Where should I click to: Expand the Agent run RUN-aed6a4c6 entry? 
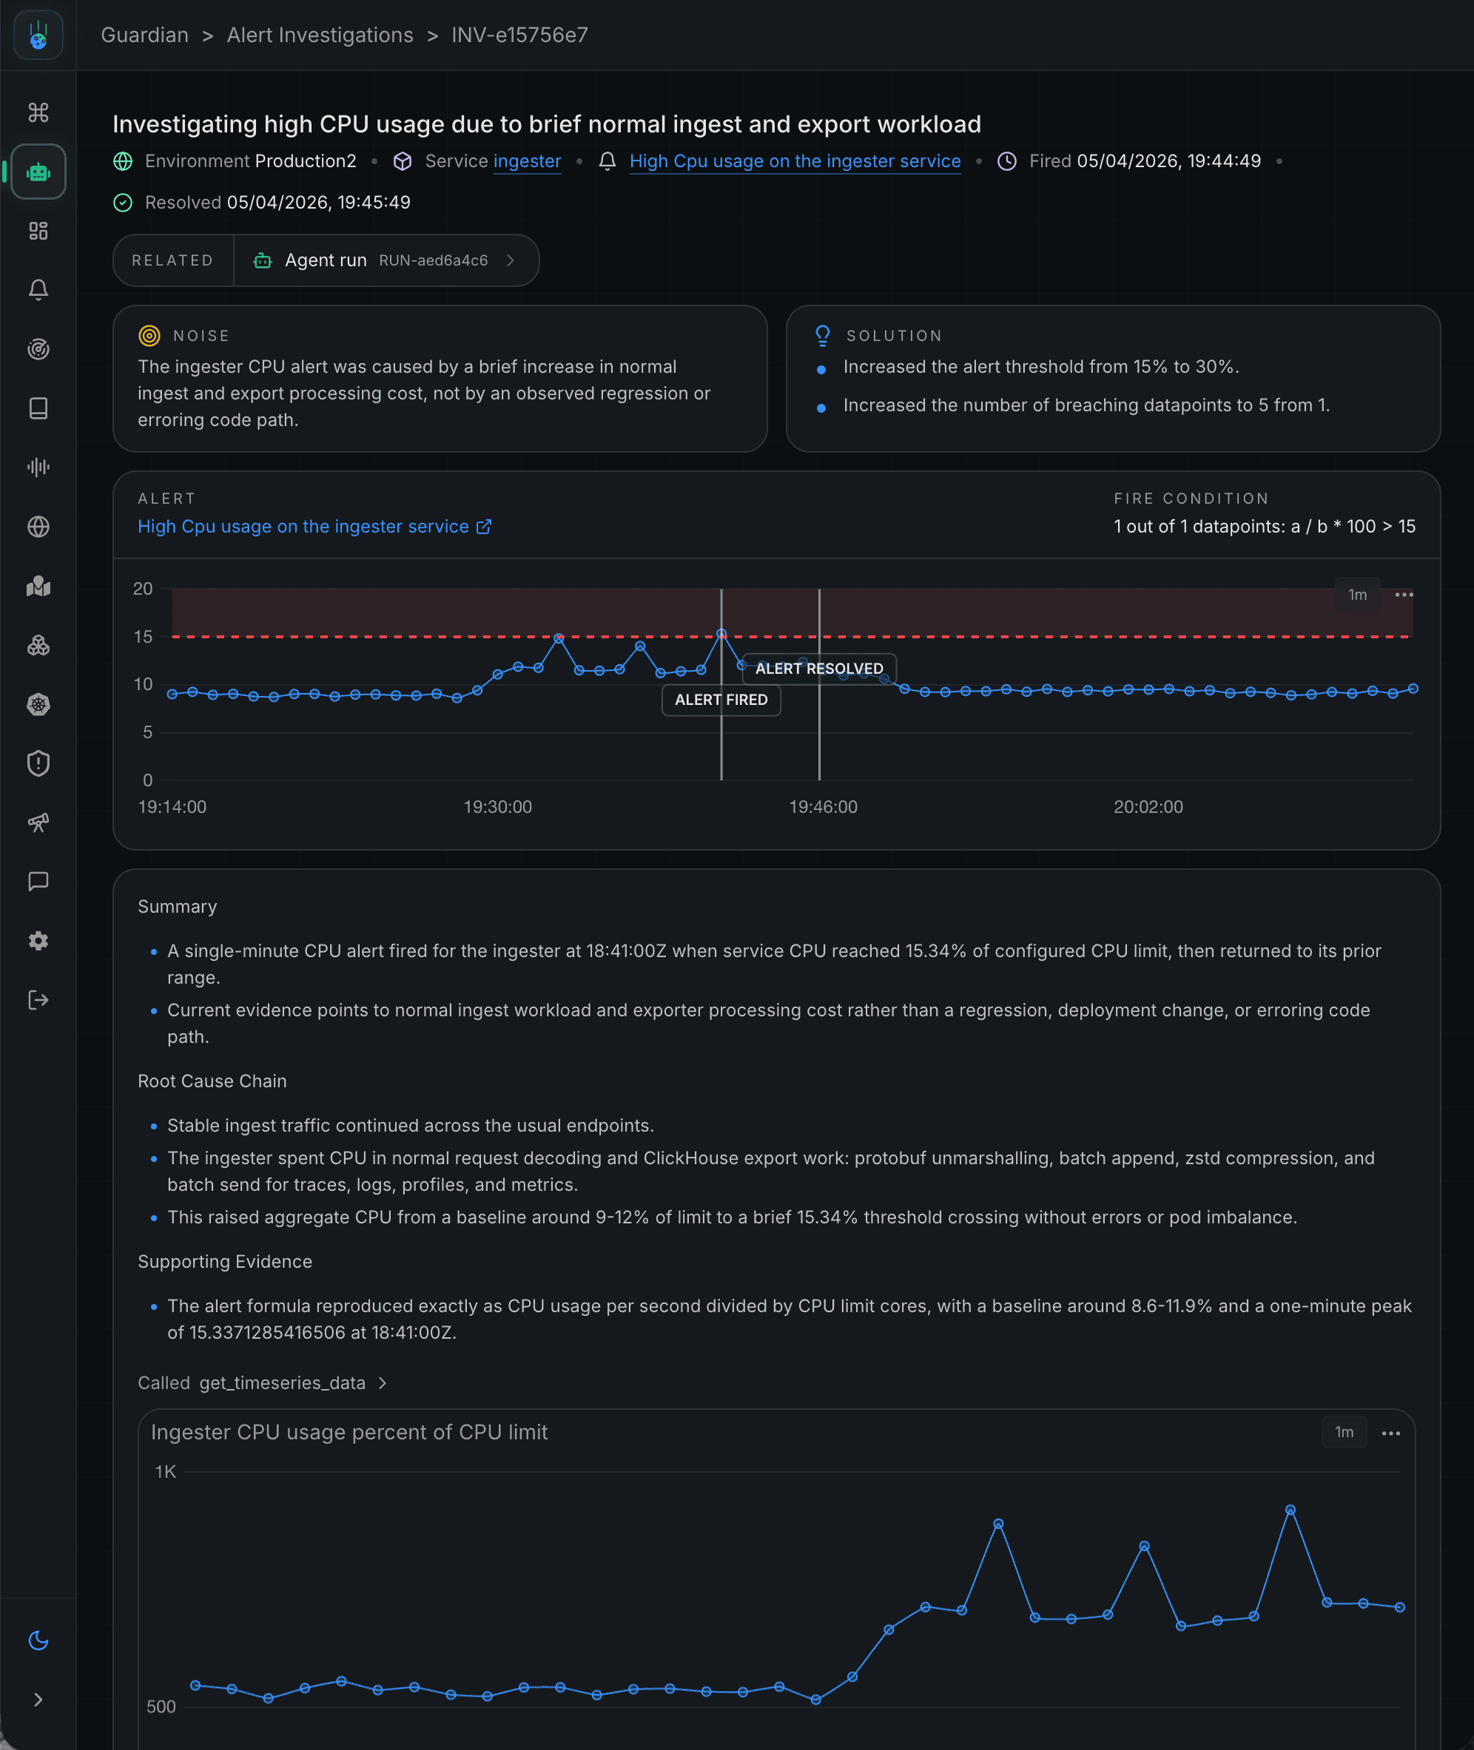tap(386, 260)
